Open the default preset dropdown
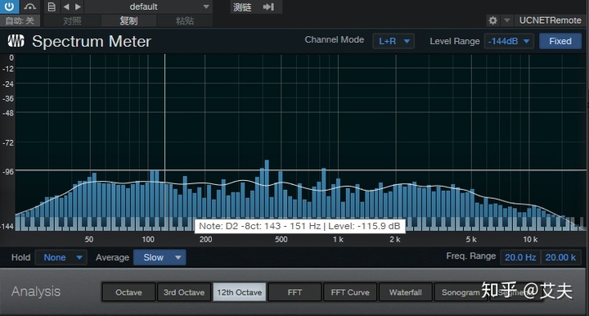 point(148,7)
